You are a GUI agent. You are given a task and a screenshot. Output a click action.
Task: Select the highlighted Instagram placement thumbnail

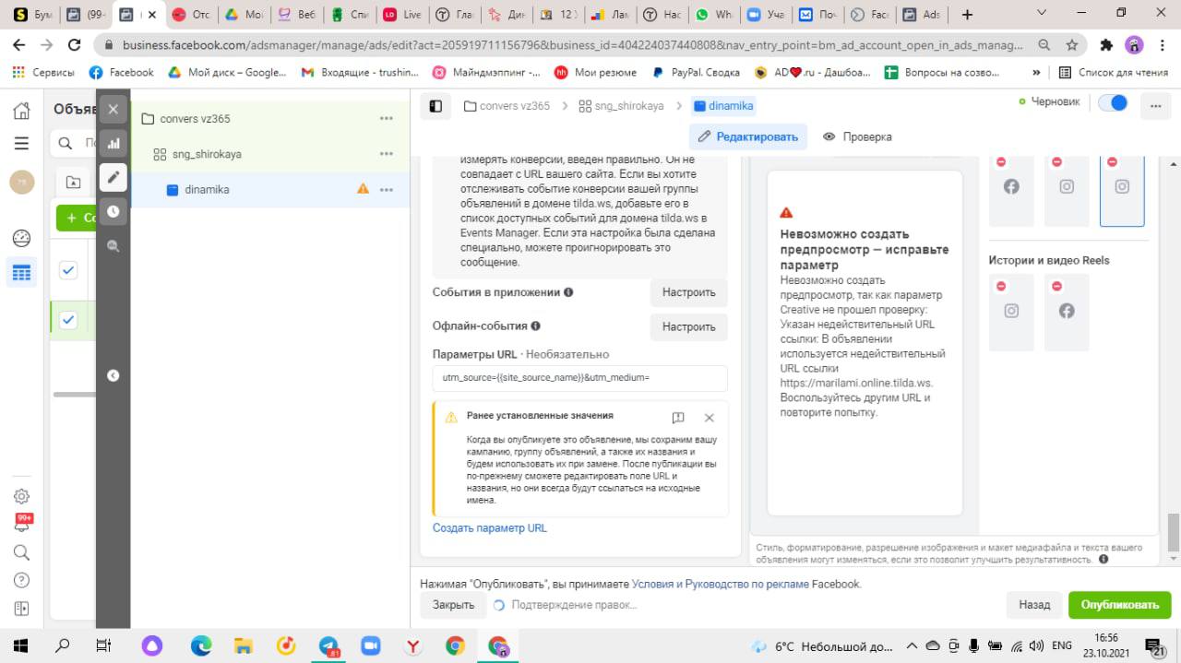click(x=1122, y=189)
